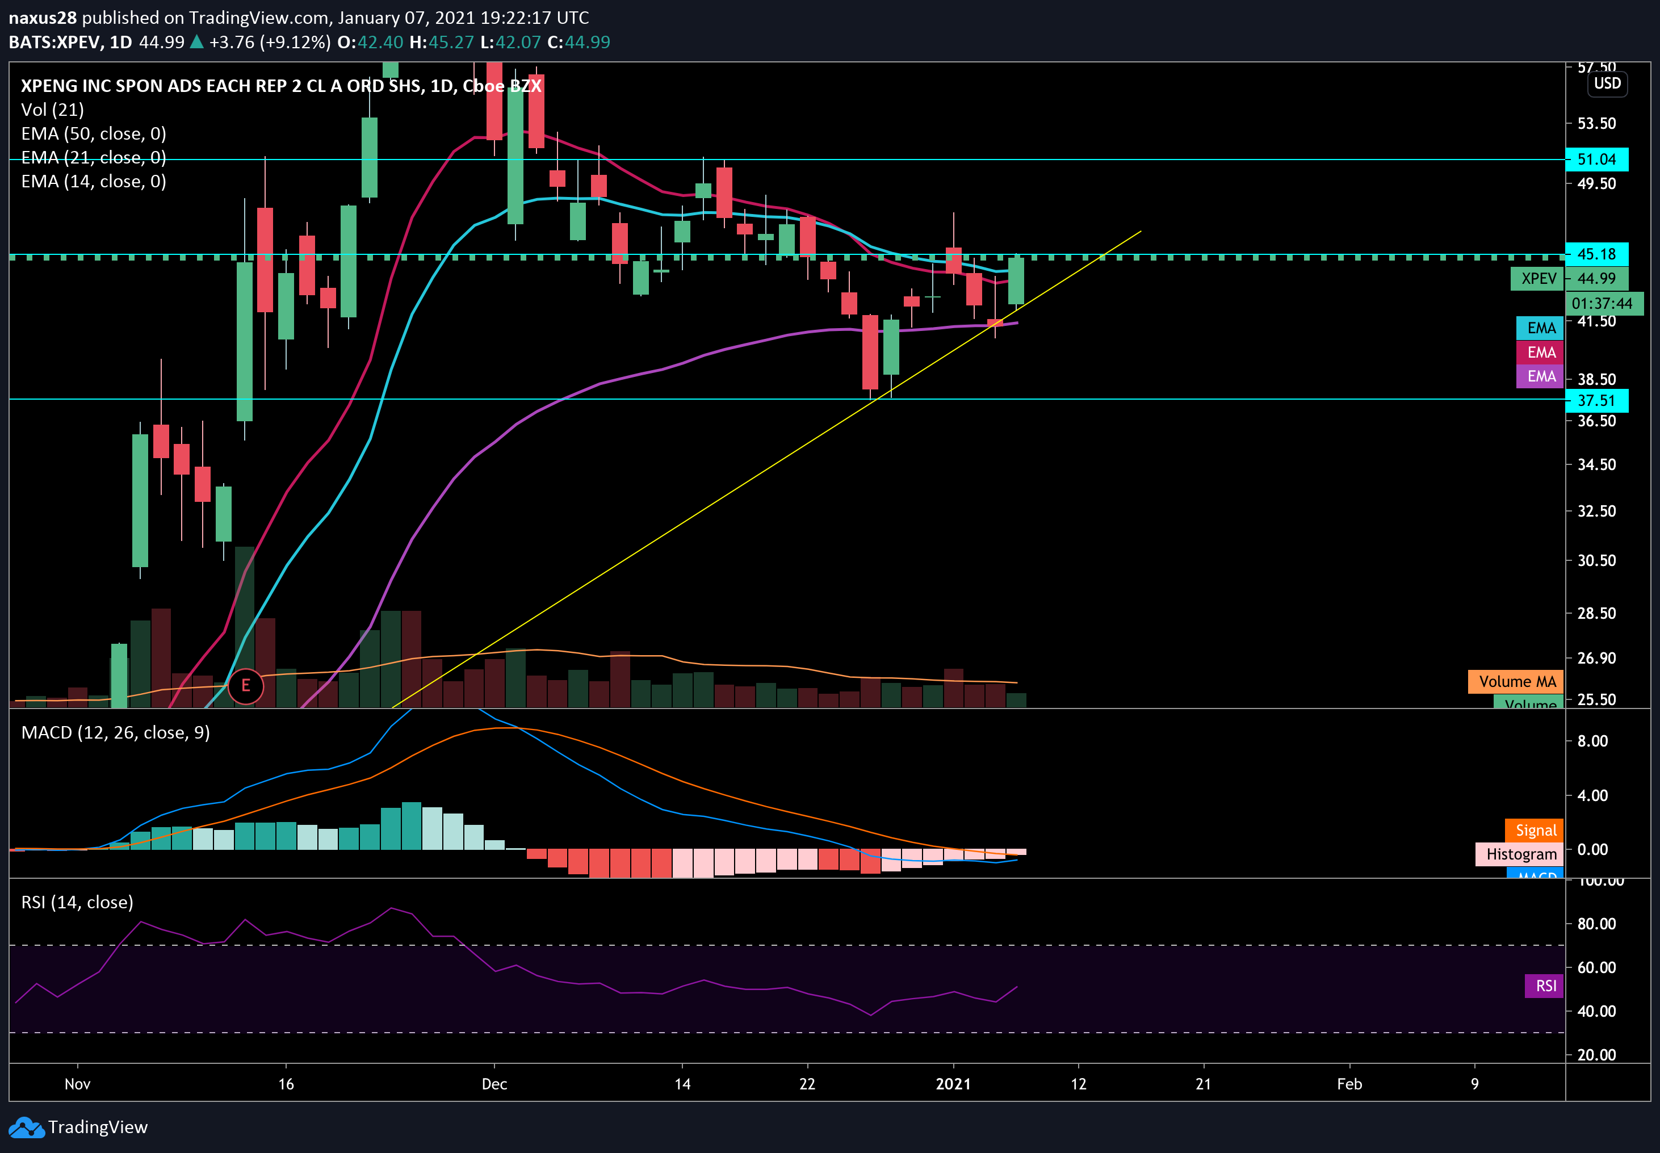Click the 'Nov' label on time axis
Viewport: 1660px width, 1153px height.
tap(77, 1084)
